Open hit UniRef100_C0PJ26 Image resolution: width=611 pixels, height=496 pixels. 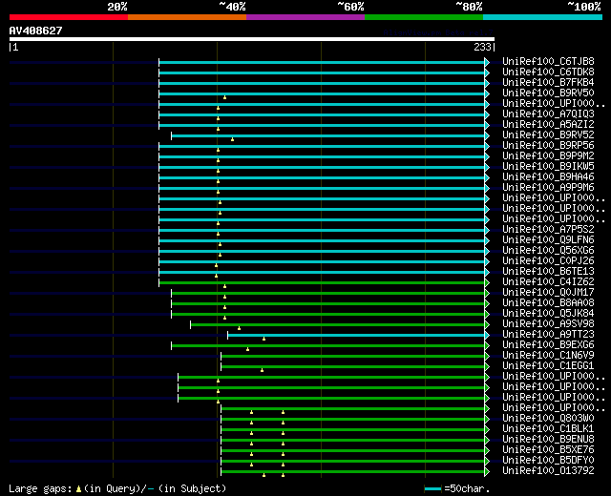548,261
